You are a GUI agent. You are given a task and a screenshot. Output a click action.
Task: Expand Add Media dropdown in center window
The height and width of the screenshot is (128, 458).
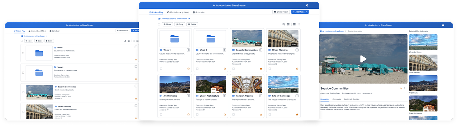tap(300, 12)
